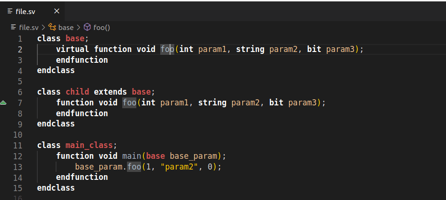Click line number 11 in the gutter
446x200 pixels.
[18, 145]
